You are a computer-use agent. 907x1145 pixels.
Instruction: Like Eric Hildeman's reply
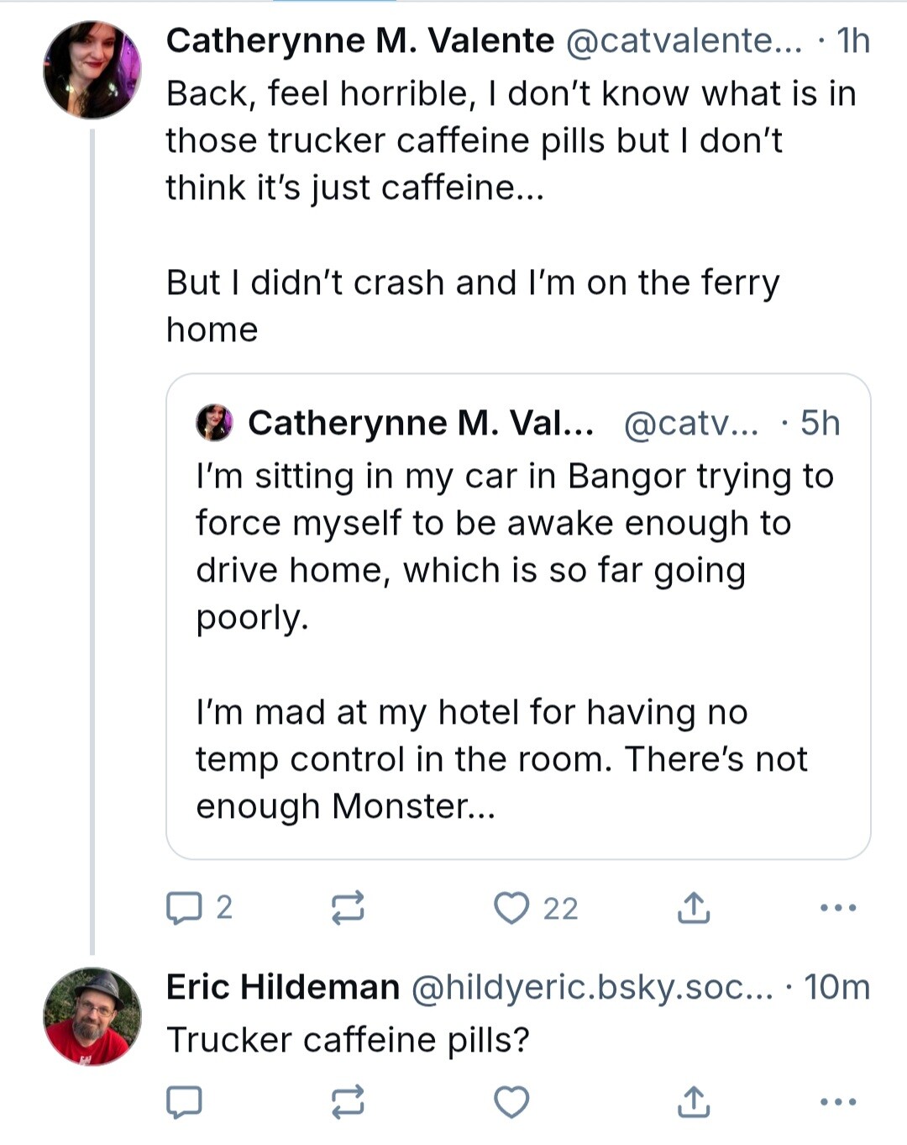coord(511,1102)
